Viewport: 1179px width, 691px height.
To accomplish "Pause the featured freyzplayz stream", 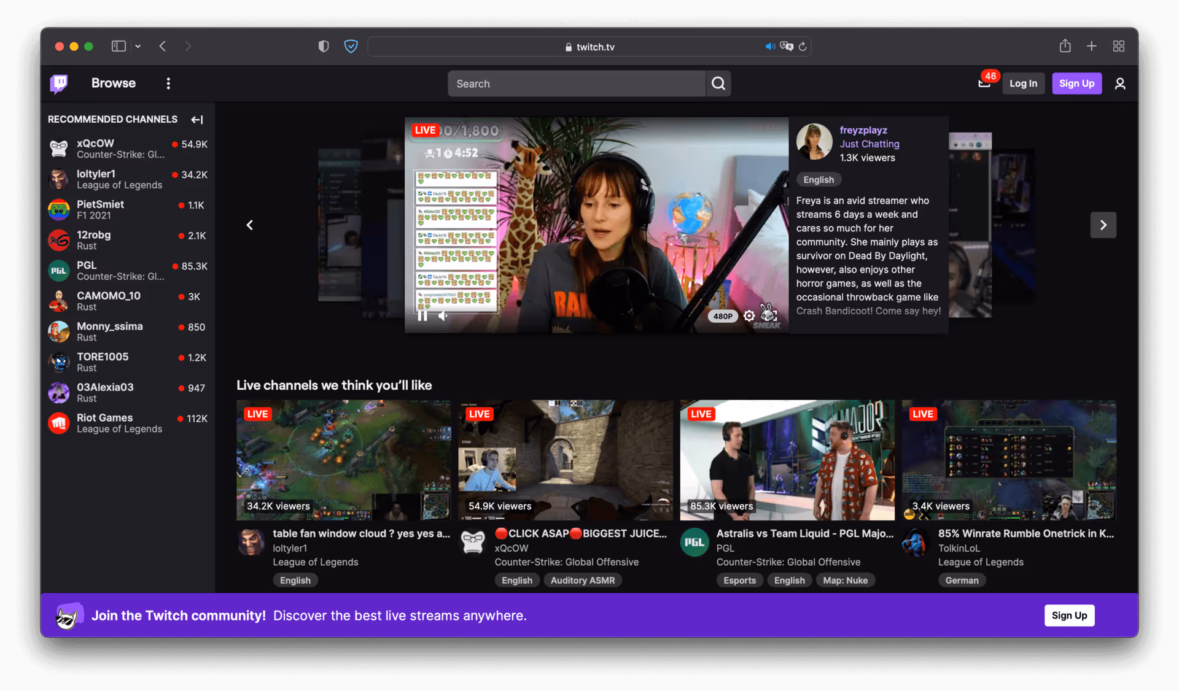I will click(x=422, y=315).
